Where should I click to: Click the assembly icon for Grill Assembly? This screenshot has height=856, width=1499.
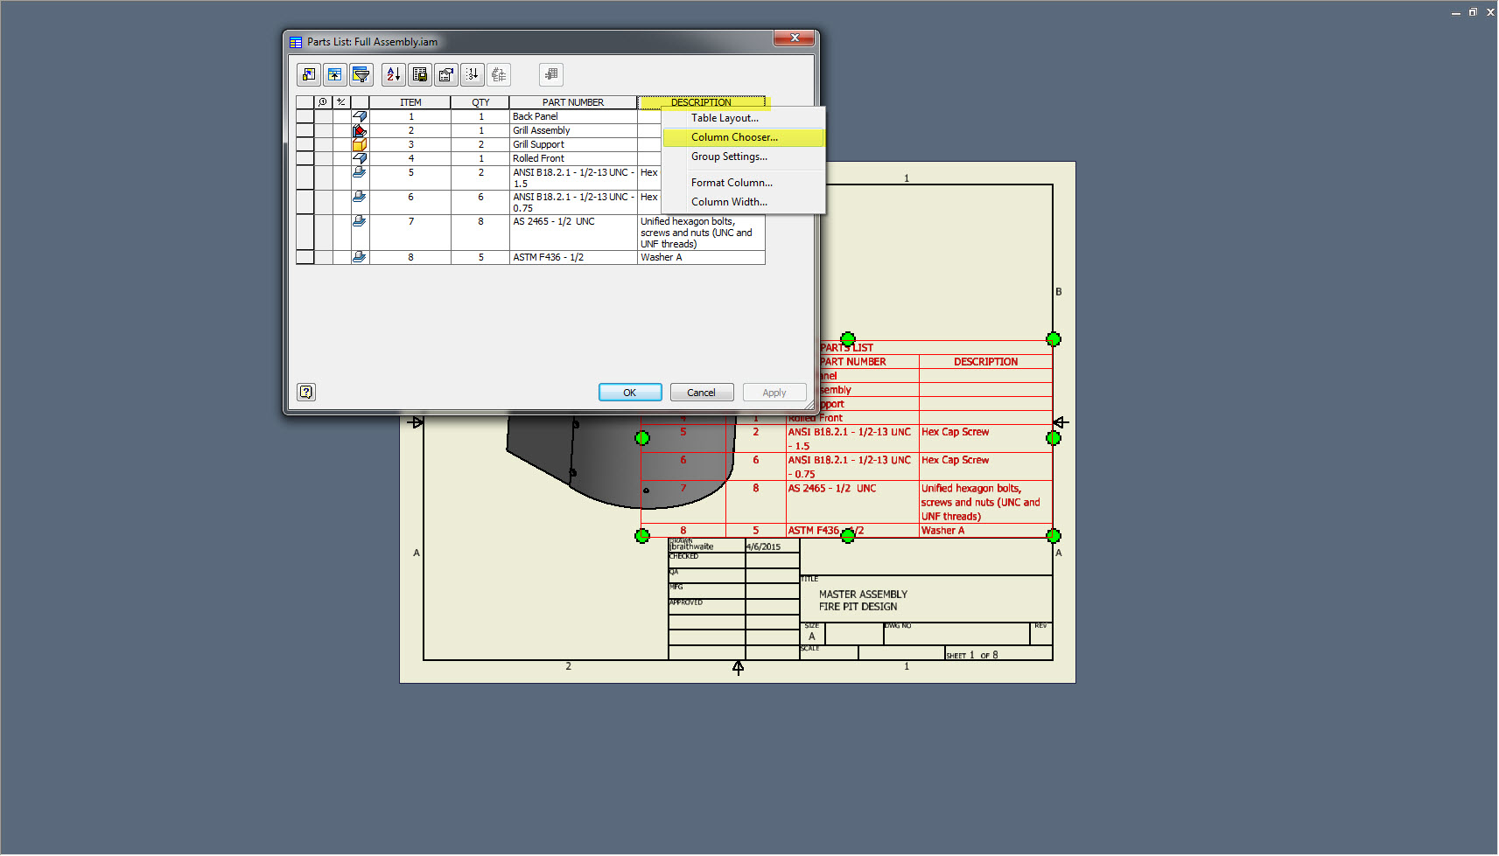click(360, 130)
